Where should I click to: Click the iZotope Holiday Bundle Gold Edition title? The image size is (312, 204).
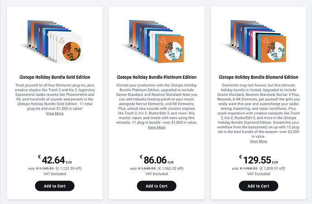coord(55,77)
